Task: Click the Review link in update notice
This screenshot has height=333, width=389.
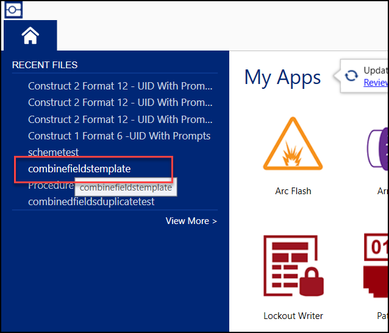Action: [376, 83]
